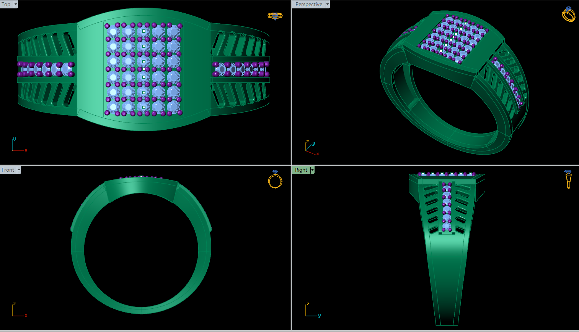This screenshot has width=579, height=332.
Task: Expand the Right viewport menu arrow
Action: pyautogui.click(x=312, y=170)
